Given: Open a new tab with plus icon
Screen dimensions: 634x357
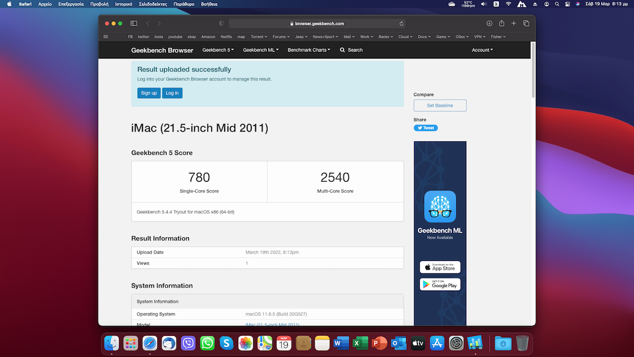Looking at the screenshot, I should pyautogui.click(x=513, y=24).
